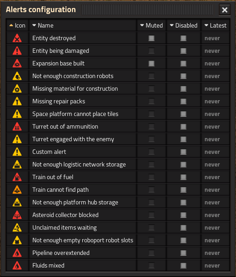This screenshot has width=236, height=277.
Task: Click the Expansion base built biter icon
Action: pyautogui.click(x=17, y=64)
